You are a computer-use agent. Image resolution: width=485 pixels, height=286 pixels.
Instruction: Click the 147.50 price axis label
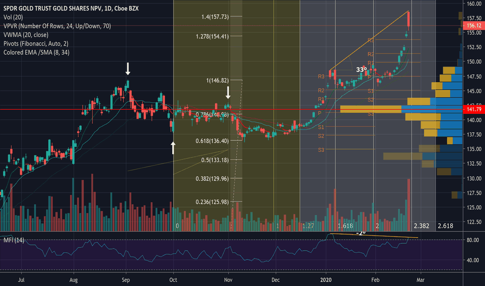click(x=474, y=76)
